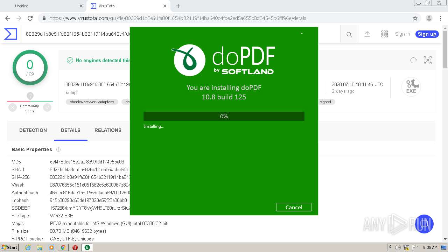Click the F-PROT packer CAB, UTF-8 value
The height and width of the screenshot is (252, 448).
(x=72, y=239)
